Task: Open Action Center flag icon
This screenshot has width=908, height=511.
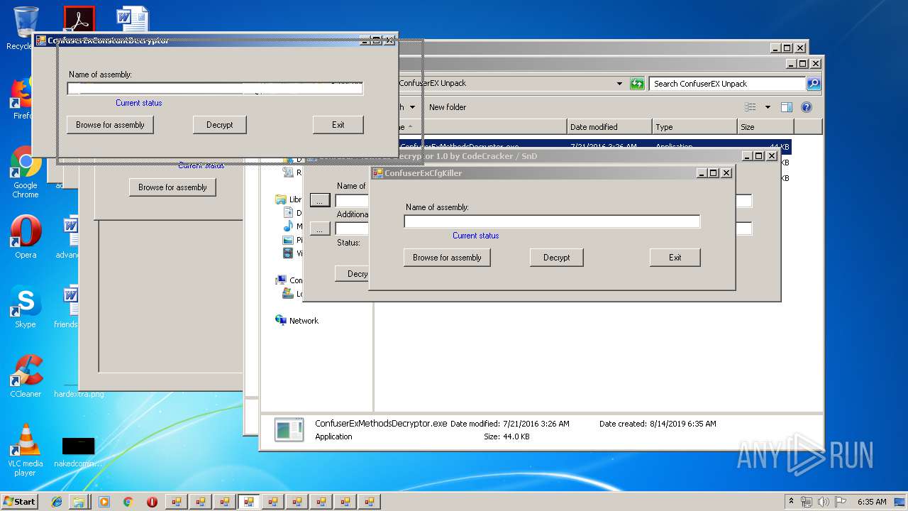Action: pyautogui.click(x=841, y=501)
